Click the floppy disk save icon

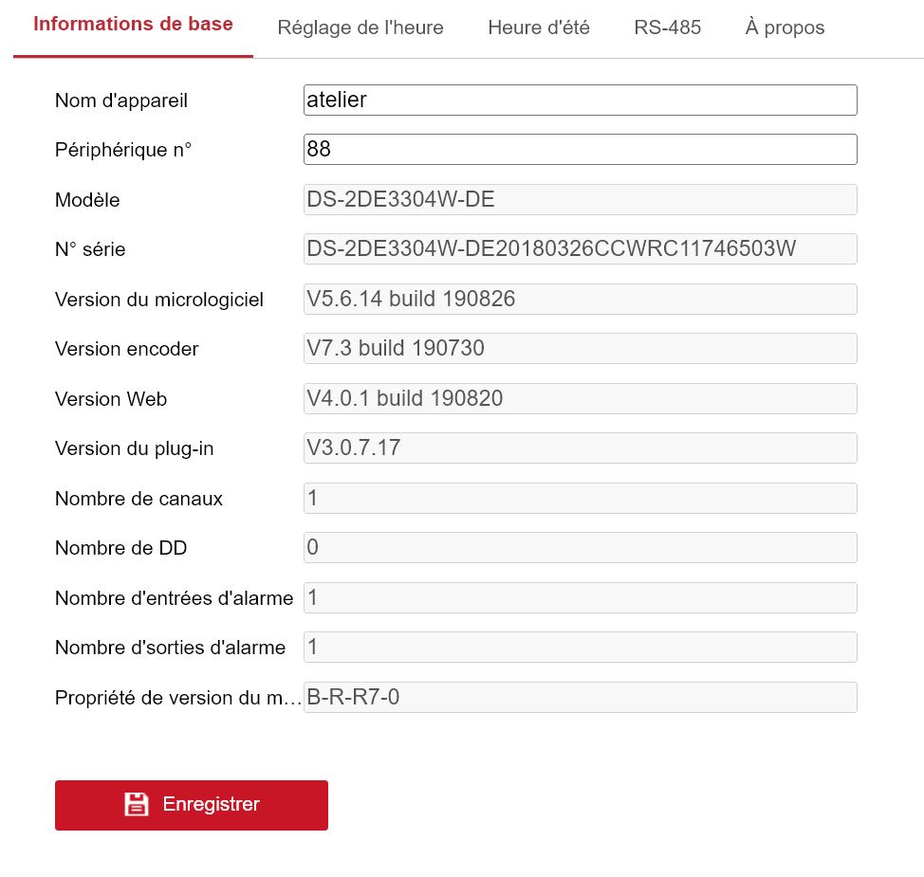[x=137, y=804]
